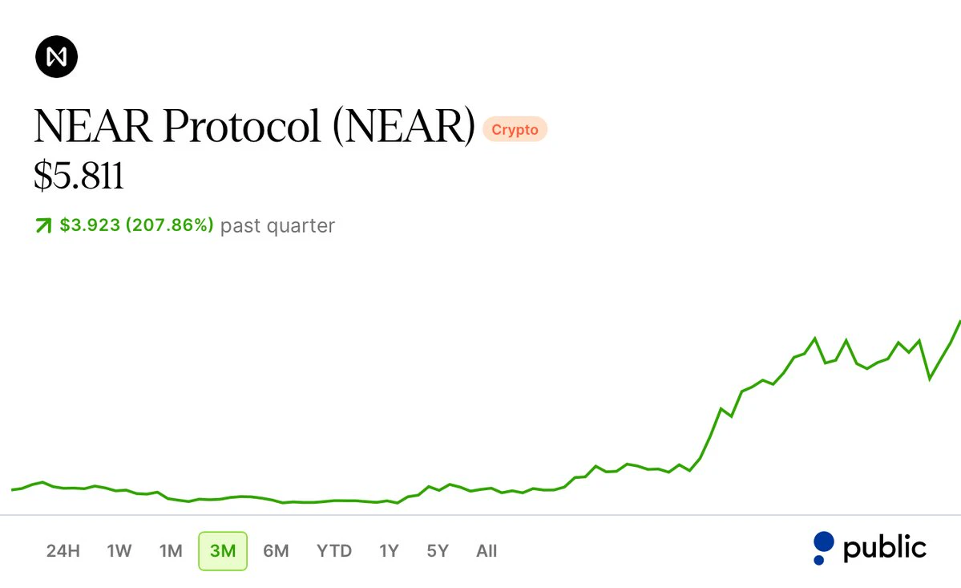Click the $3.923 (207.86%) change value

click(x=137, y=225)
